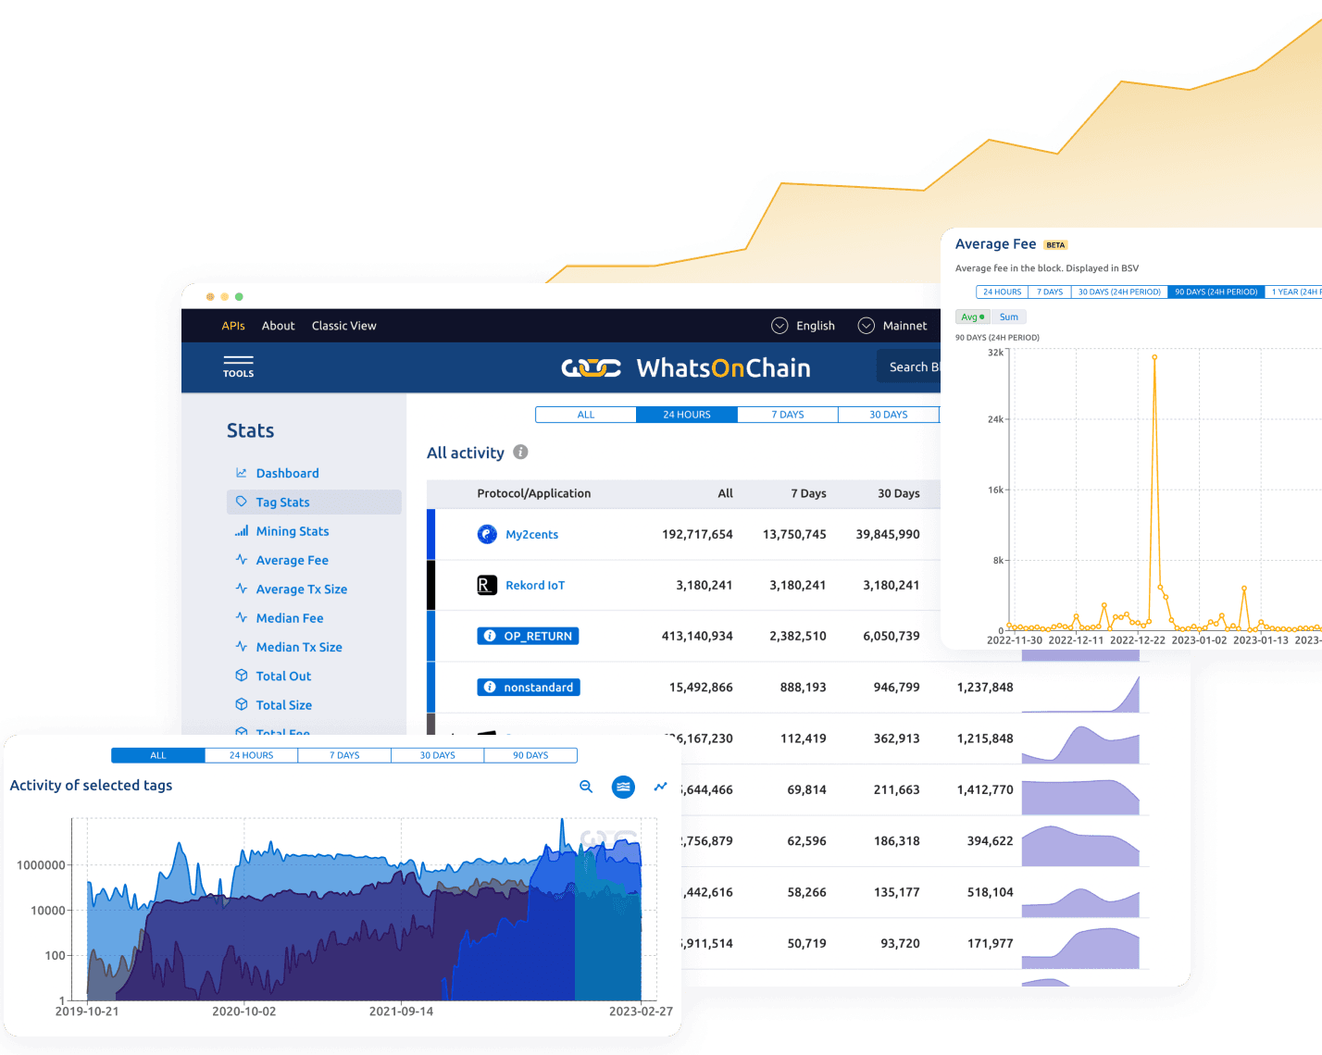Viewport: 1322px width, 1055px height.
Task: Click the nonstandard tag badge
Action: [529, 687]
